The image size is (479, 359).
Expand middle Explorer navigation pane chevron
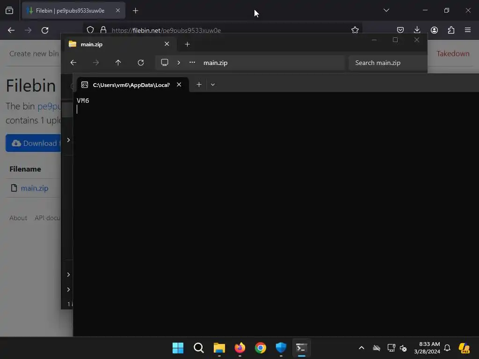(68, 274)
